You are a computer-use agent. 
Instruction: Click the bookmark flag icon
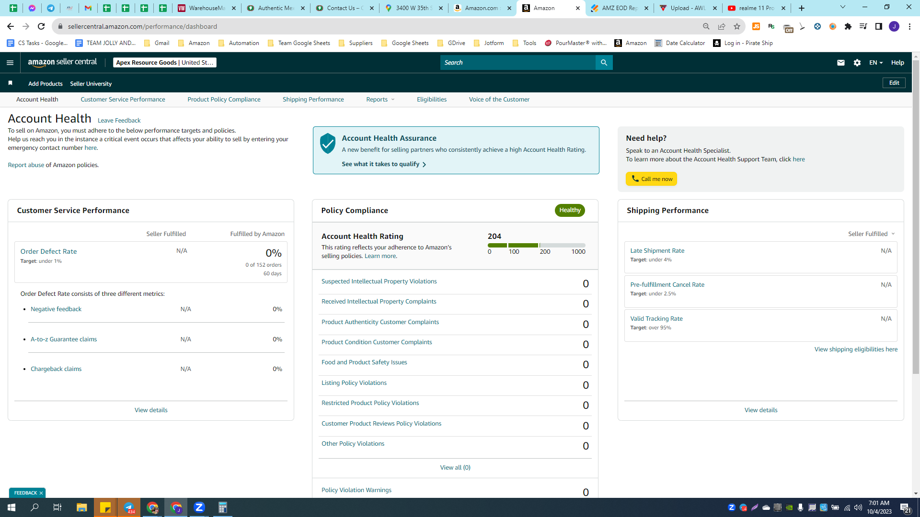tap(10, 83)
